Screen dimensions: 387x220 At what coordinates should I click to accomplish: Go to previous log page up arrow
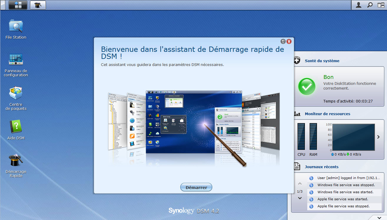click(300, 183)
